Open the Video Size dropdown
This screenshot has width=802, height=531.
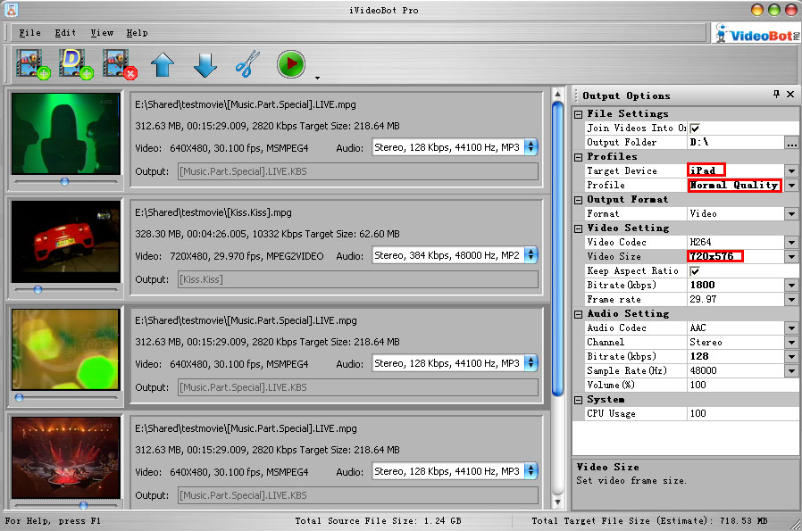click(791, 256)
